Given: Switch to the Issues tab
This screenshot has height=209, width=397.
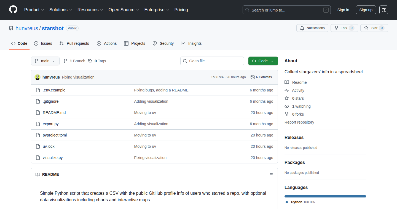Looking at the screenshot, I should pyautogui.click(x=43, y=43).
